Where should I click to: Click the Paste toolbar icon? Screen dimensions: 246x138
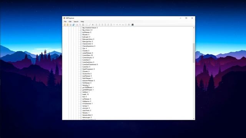point(83,25)
